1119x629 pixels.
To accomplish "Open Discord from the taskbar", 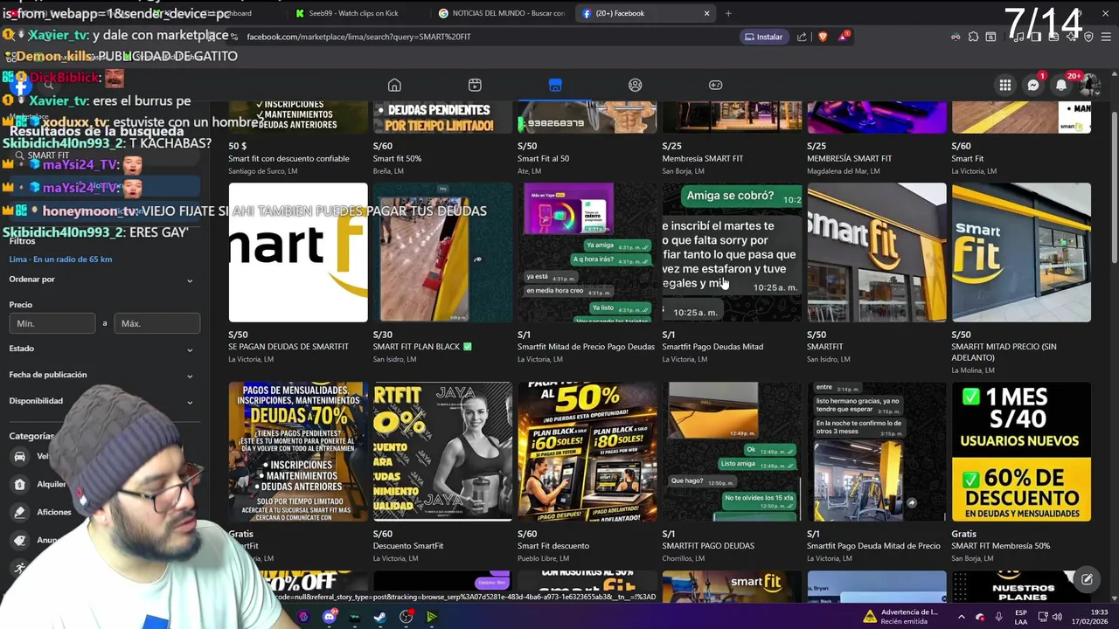I will click(x=330, y=617).
